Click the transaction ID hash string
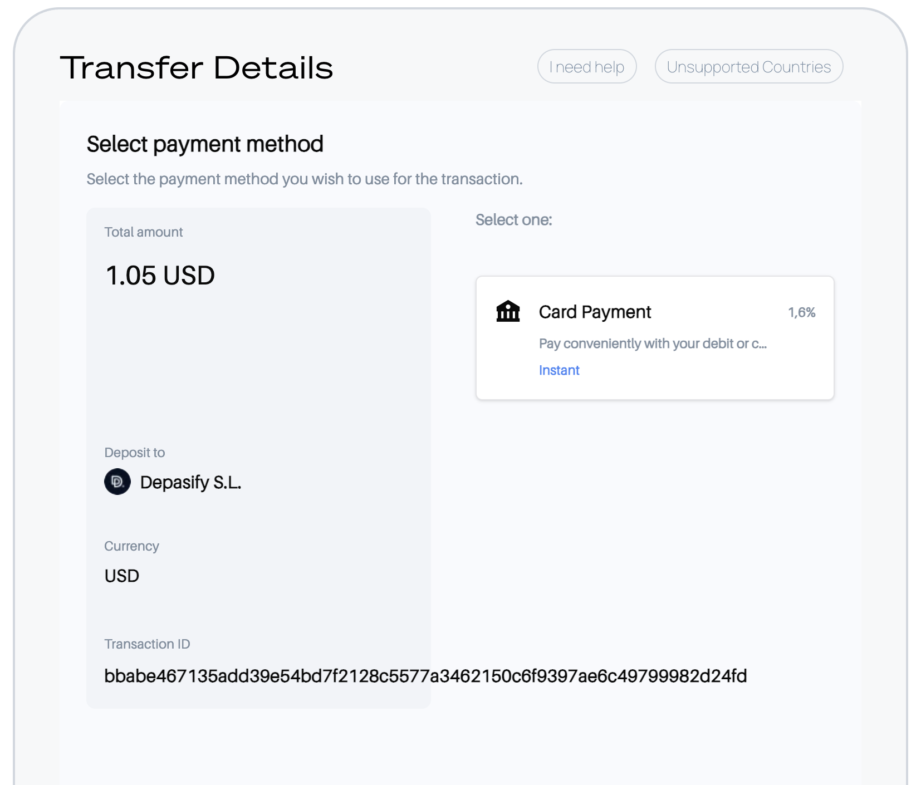This screenshot has width=921, height=785. 425,676
